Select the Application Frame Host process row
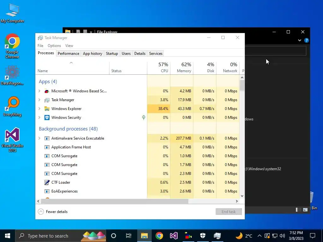323x242 pixels. coord(138,147)
